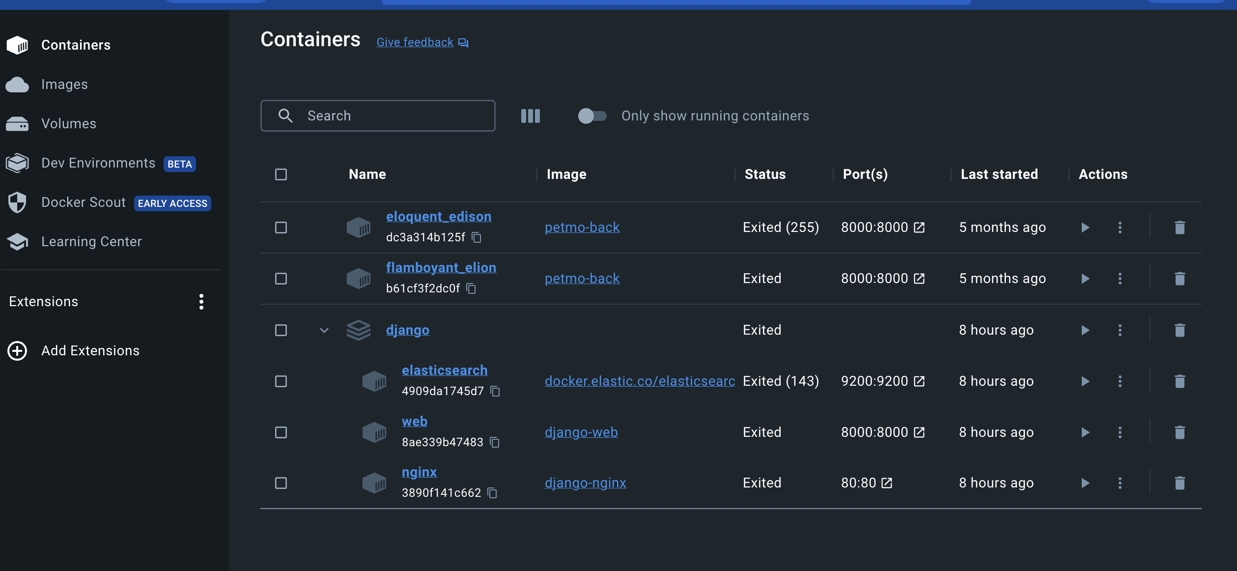Select the checkbox for flamboyant_elion container
The width and height of the screenshot is (1237, 571).
click(x=281, y=279)
